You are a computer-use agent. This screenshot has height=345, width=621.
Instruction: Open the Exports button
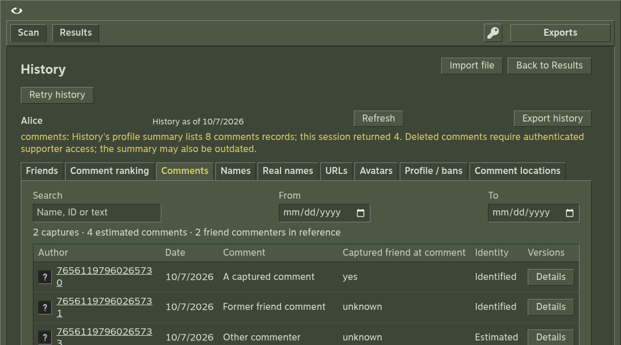(561, 33)
